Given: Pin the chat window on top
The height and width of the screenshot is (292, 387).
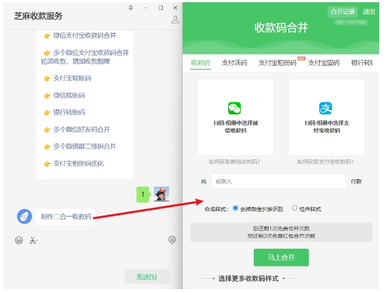Looking at the screenshot, I should point(131,8).
